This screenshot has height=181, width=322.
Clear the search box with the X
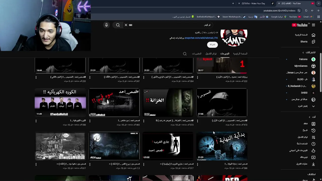tap(126, 25)
